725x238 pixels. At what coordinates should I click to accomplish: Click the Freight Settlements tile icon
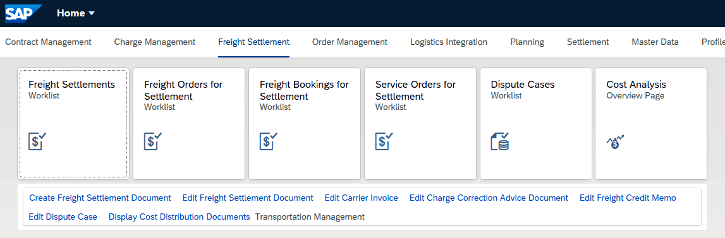coord(37,141)
